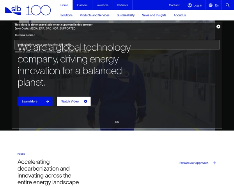Click the Technical details label

click(x=25, y=35)
